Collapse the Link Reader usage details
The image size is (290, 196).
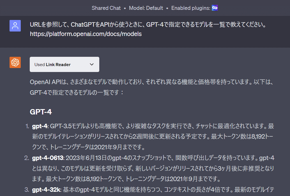(64, 64)
